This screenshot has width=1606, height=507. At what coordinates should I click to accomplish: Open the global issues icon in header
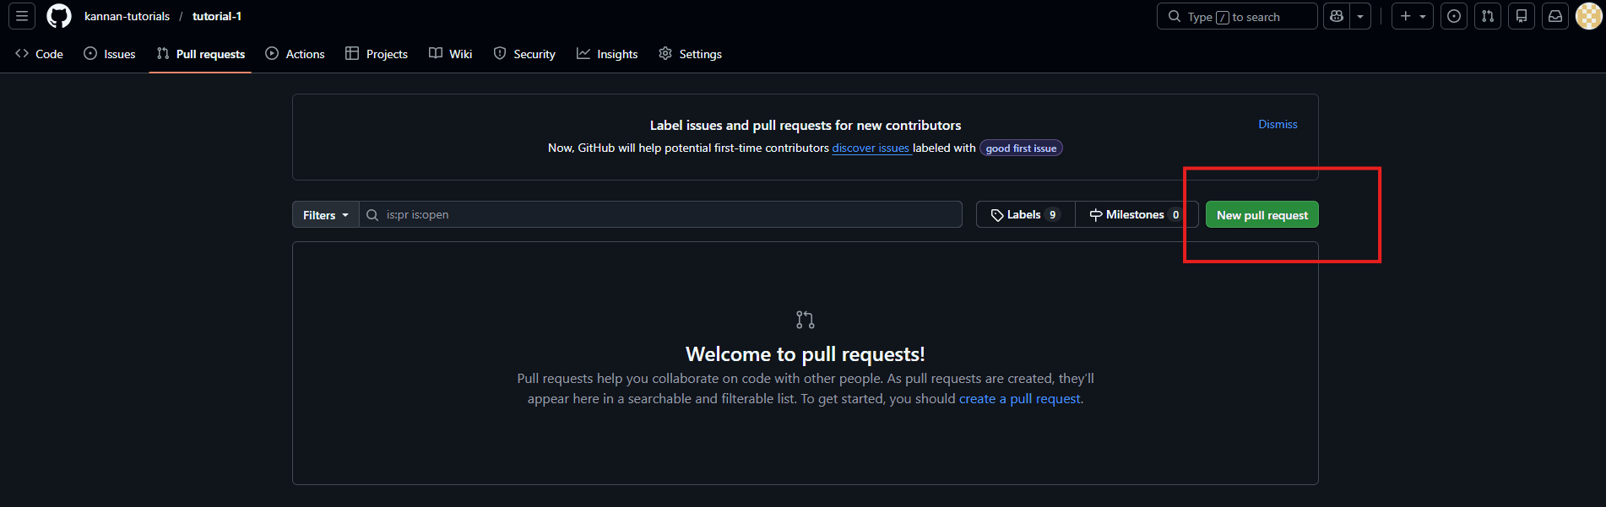pyautogui.click(x=1453, y=16)
